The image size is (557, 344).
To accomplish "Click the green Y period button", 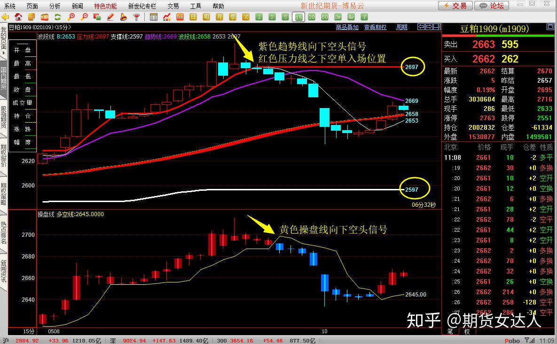I will click(x=364, y=17).
